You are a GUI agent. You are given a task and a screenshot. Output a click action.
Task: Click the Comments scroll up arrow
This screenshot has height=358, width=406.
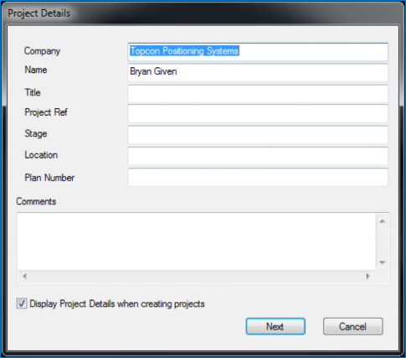(x=383, y=221)
